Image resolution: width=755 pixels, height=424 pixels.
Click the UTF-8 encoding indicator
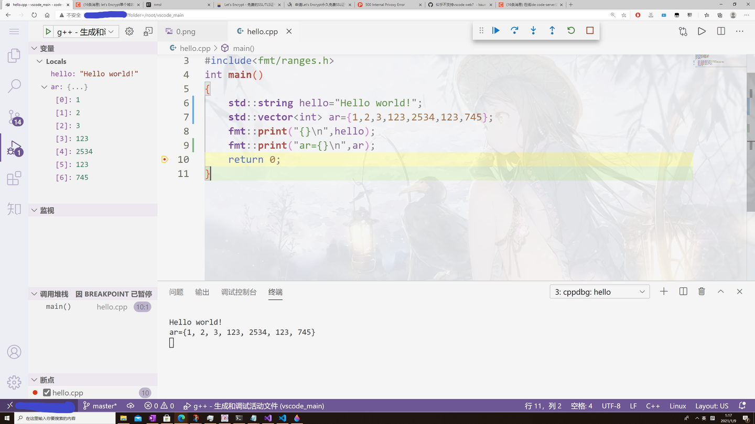(611, 405)
